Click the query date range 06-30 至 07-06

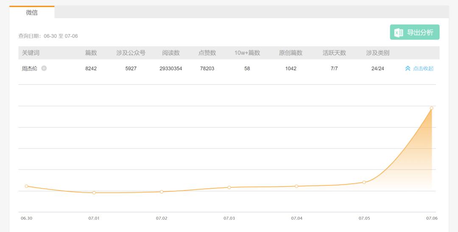(61, 36)
